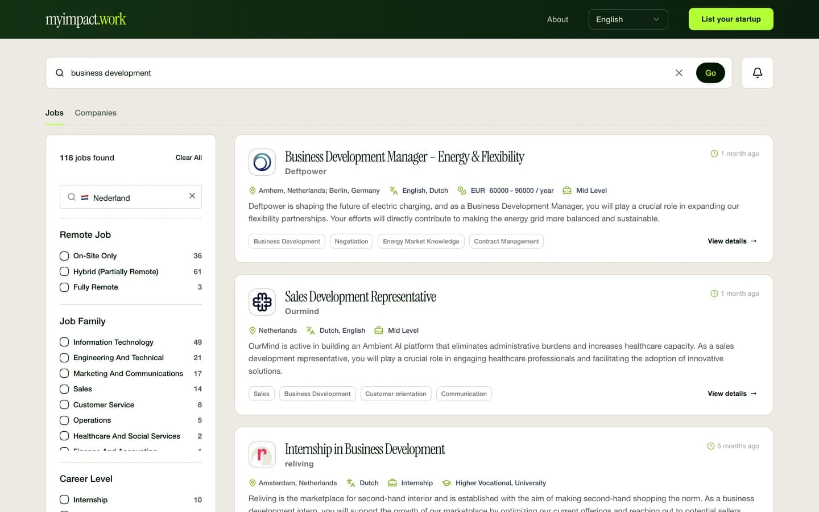Image resolution: width=819 pixels, height=512 pixels.
Task: Click Clear All filters
Action: pyautogui.click(x=189, y=158)
